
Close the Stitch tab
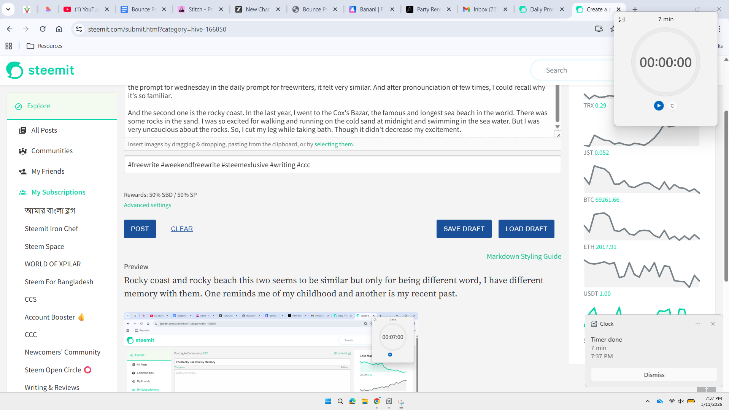pos(221,9)
